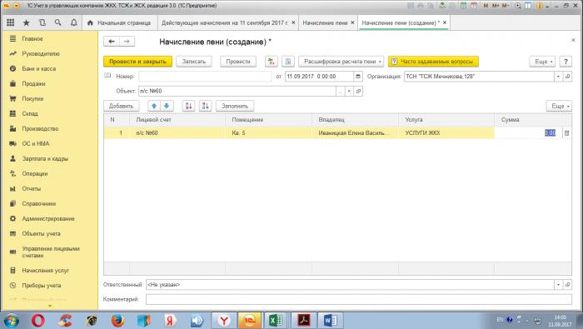Click into the Комментарий field
This screenshot has width=583, height=329.
pyautogui.click(x=358, y=299)
